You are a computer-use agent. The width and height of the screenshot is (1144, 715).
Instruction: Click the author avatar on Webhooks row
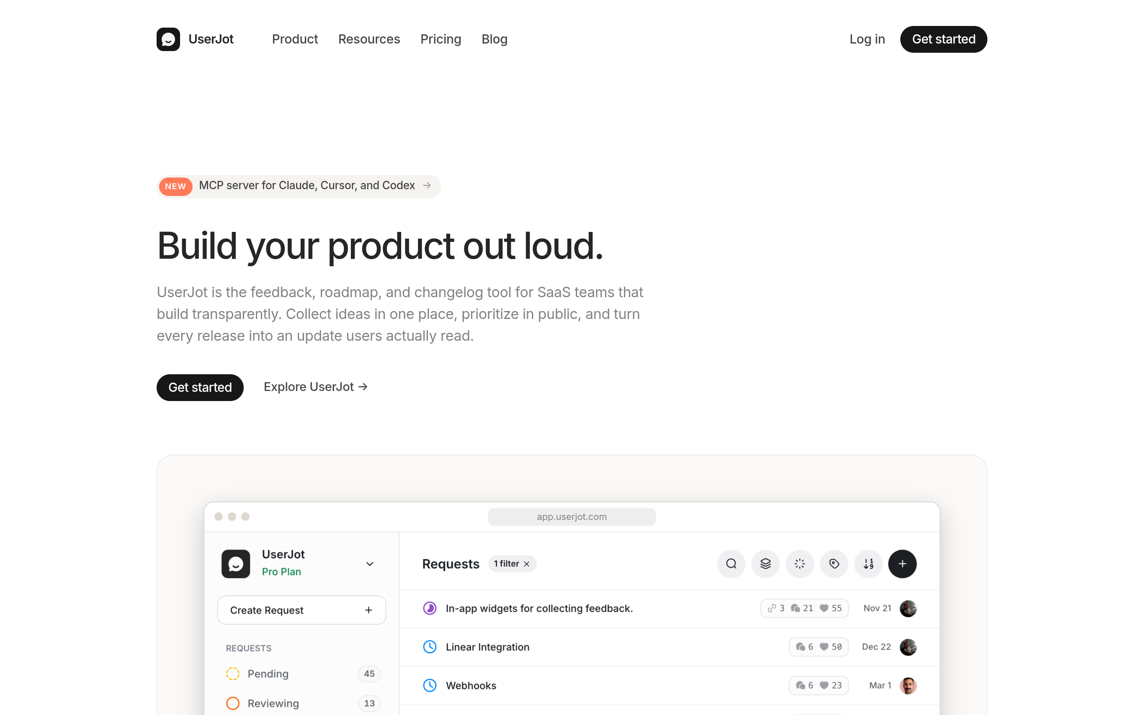907,686
